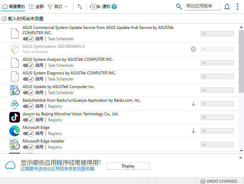
Task: Click load-time bar for ASUS Optimization
Action: pos(217,49)
